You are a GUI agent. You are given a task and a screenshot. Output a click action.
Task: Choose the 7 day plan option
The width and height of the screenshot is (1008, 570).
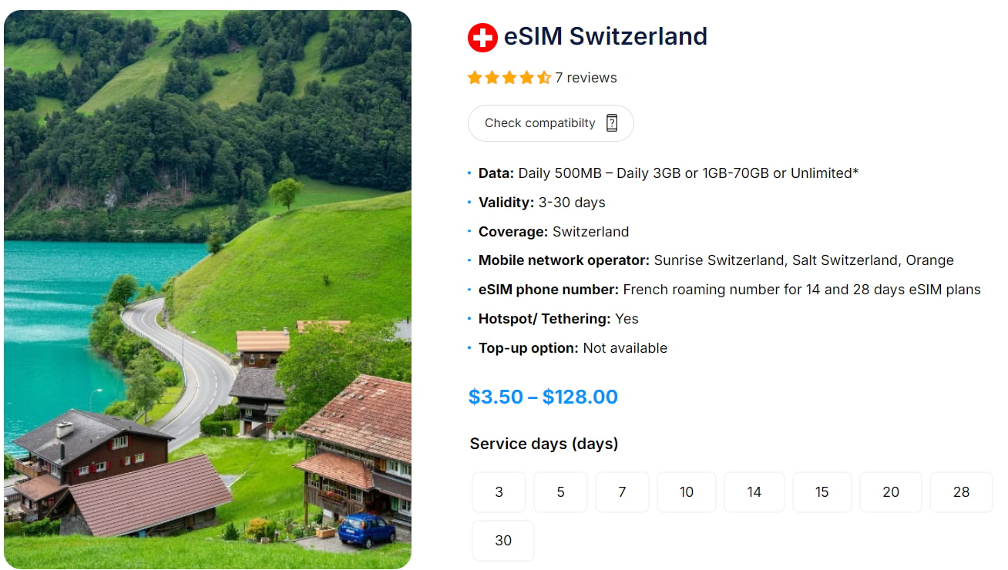tap(621, 491)
